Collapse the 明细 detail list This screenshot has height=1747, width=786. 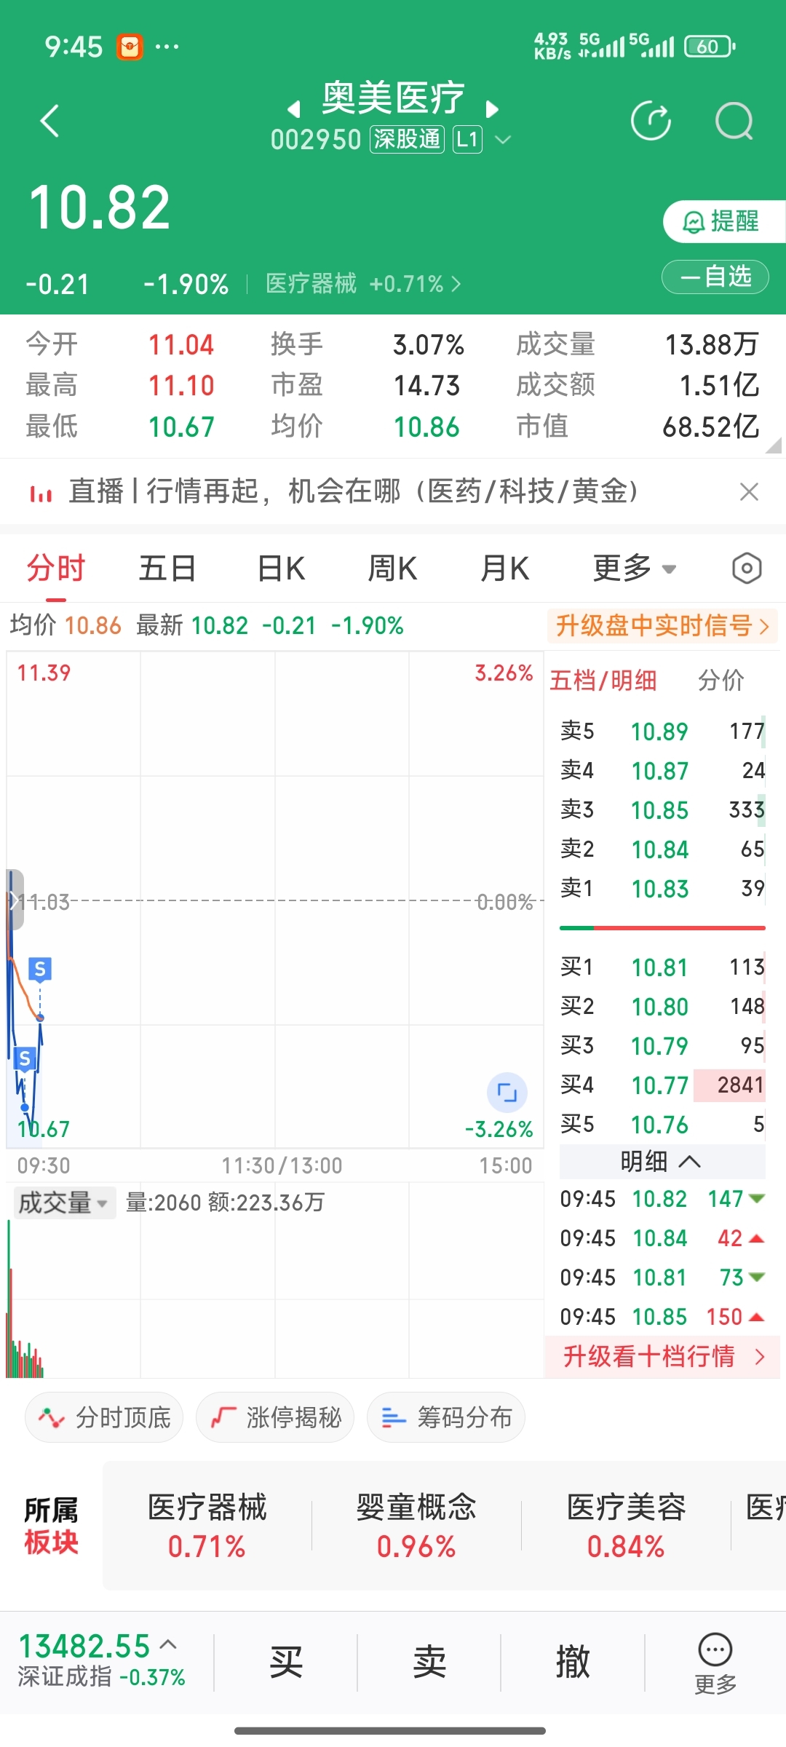662,1161
